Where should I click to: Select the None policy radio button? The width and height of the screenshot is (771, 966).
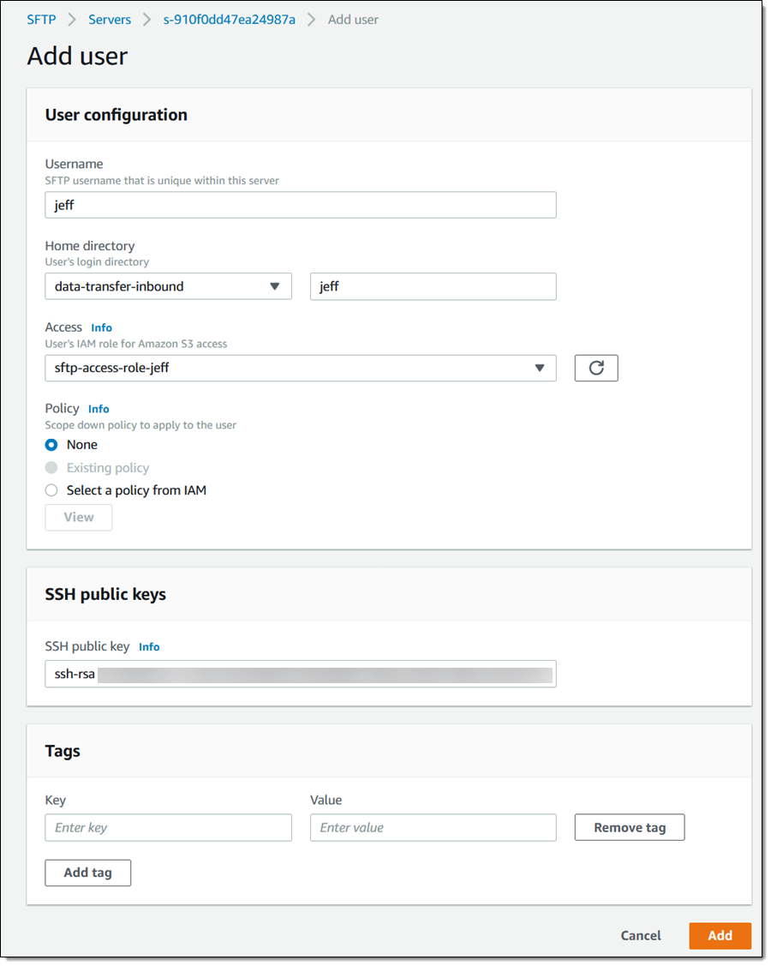[51, 445]
